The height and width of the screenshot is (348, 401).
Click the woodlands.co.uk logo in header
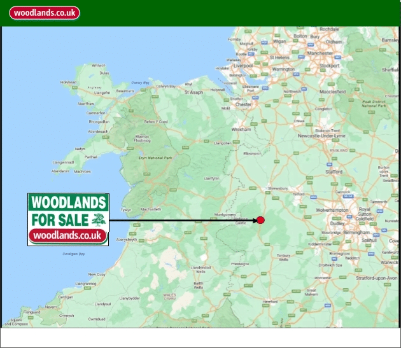pyautogui.click(x=44, y=13)
